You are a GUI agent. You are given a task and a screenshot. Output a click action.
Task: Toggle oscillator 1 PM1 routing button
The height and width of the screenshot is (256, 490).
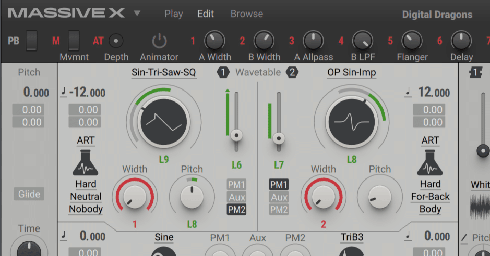(236, 185)
